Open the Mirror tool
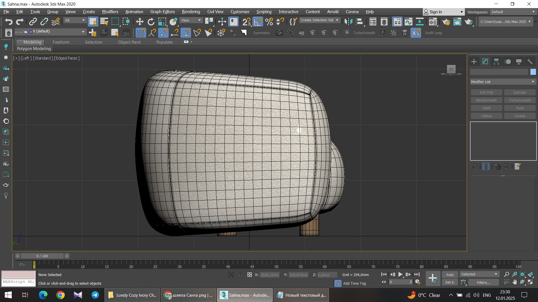The image size is (538, 302). click(x=348, y=22)
